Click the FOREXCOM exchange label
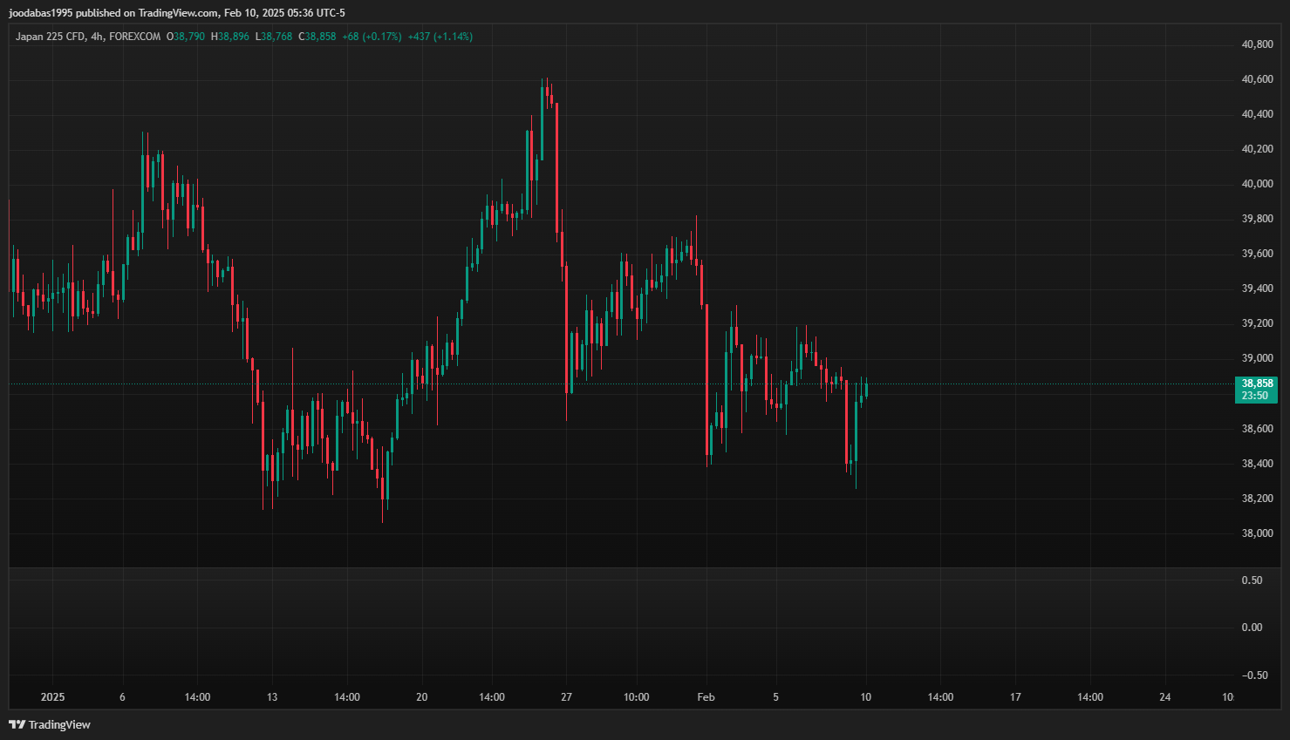Image resolution: width=1290 pixels, height=740 pixels. (x=134, y=37)
